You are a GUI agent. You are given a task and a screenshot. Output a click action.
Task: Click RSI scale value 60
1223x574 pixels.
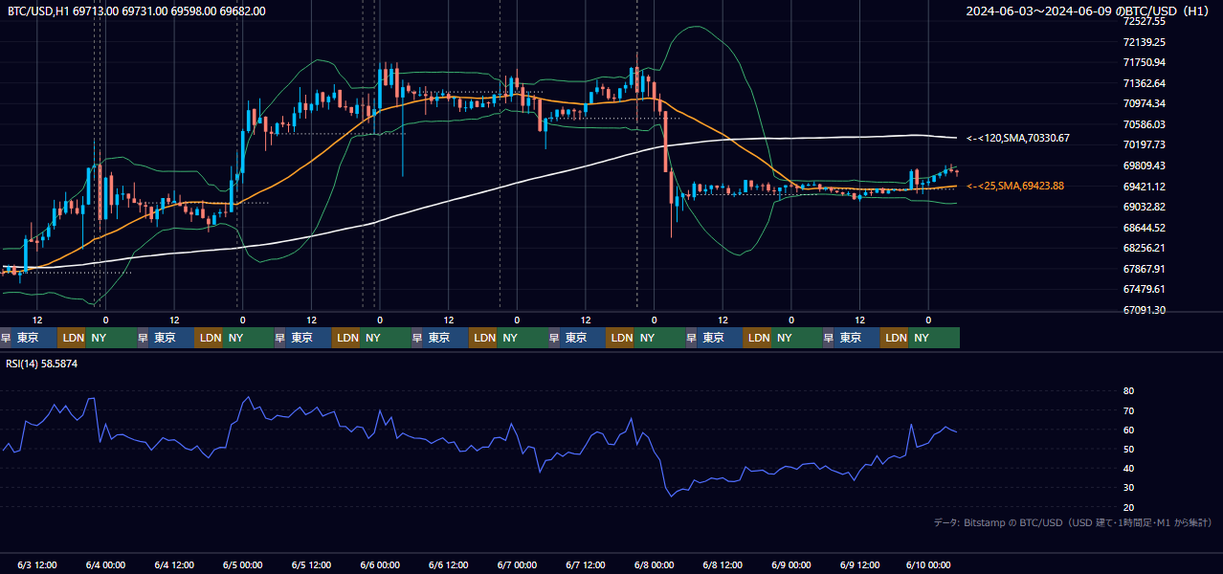tap(1129, 430)
